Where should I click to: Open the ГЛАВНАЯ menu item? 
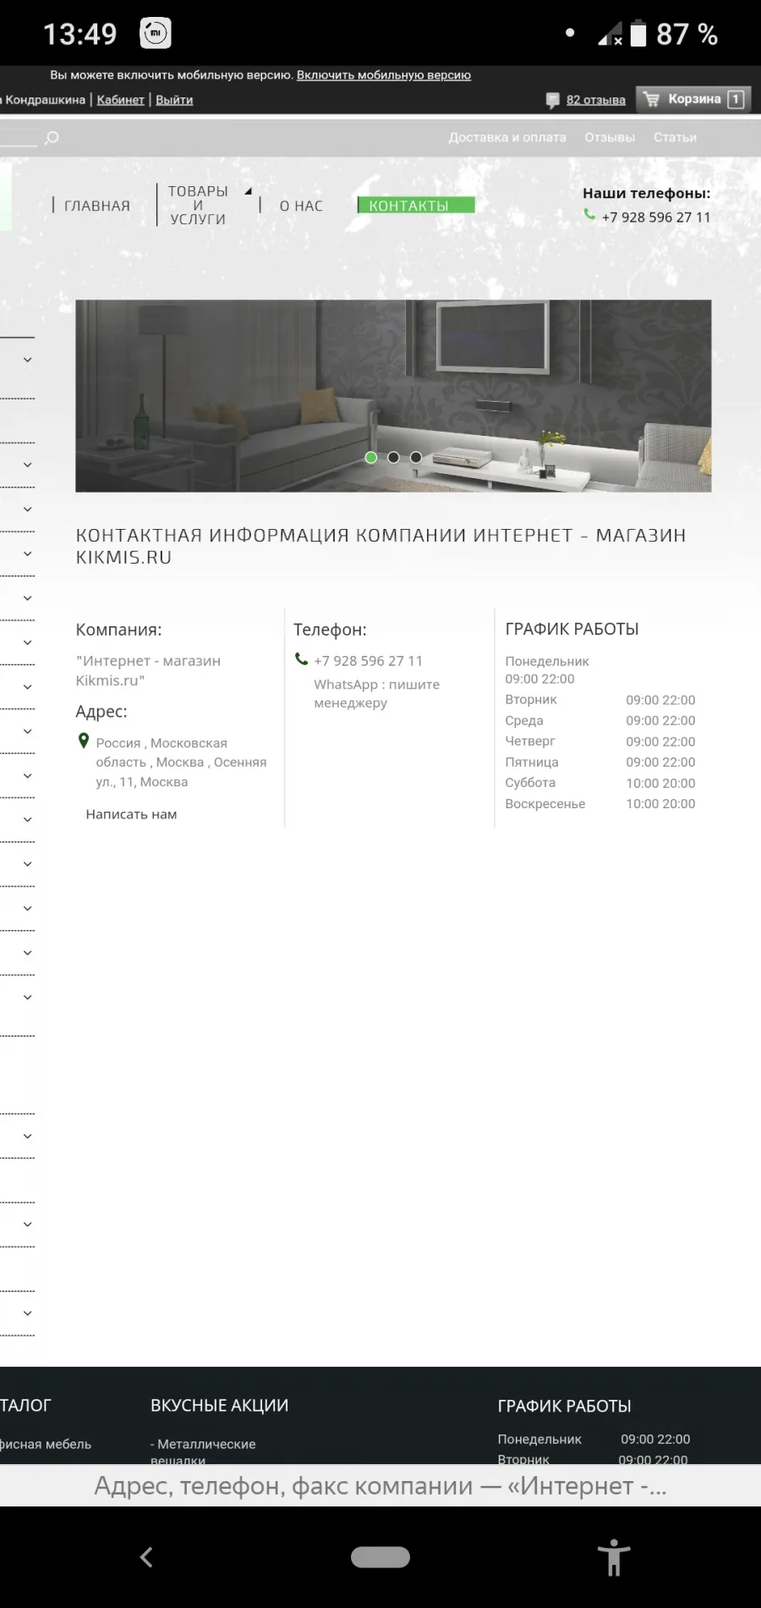[97, 206]
